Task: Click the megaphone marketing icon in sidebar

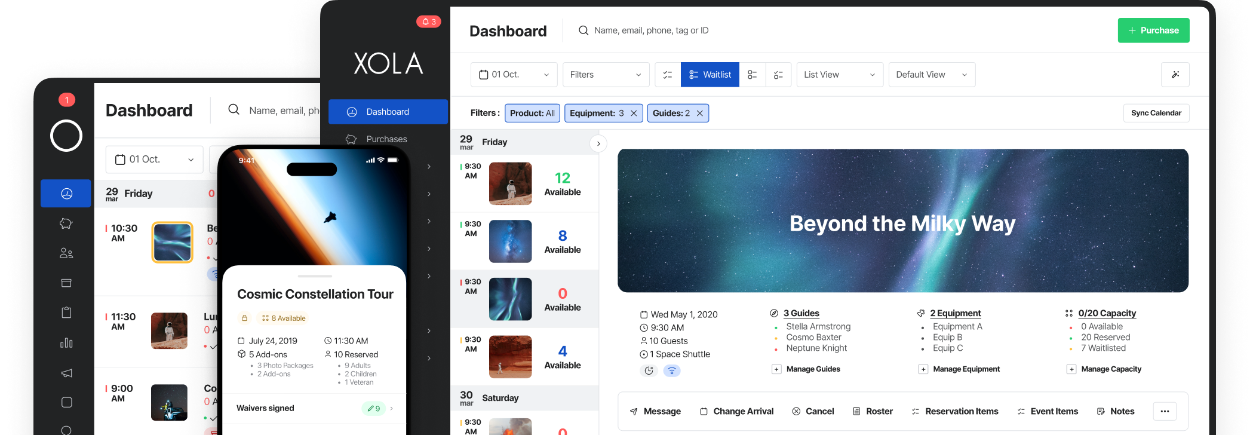Action: coord(66,373)
